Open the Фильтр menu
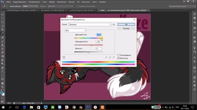The height and width of the screenshot is (110, 197). pyautogui.click(x=71, y=2)
